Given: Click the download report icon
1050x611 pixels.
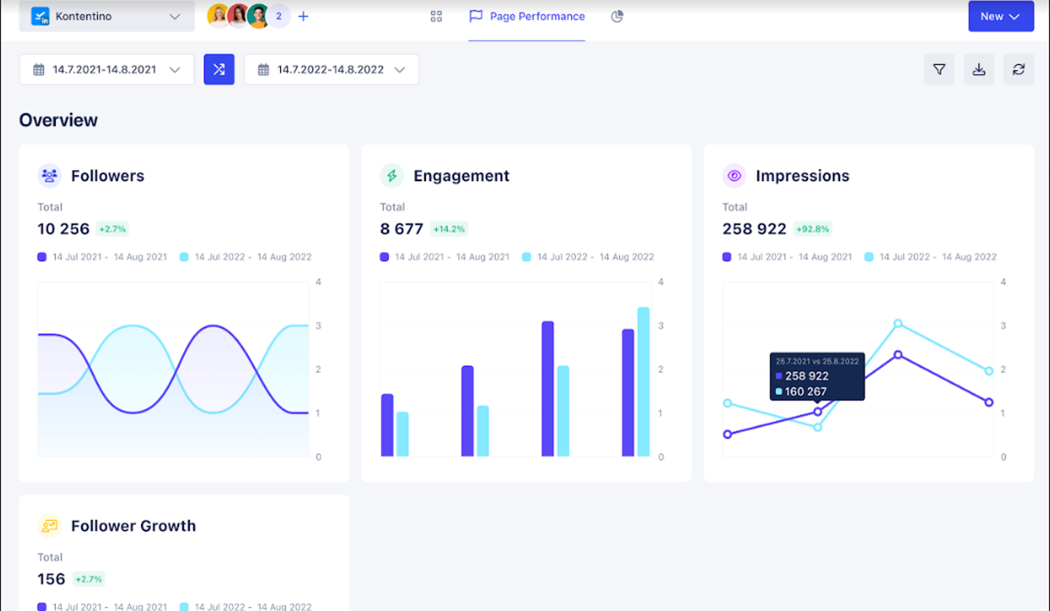Looking at the screenshot, I should click(978, 69).
